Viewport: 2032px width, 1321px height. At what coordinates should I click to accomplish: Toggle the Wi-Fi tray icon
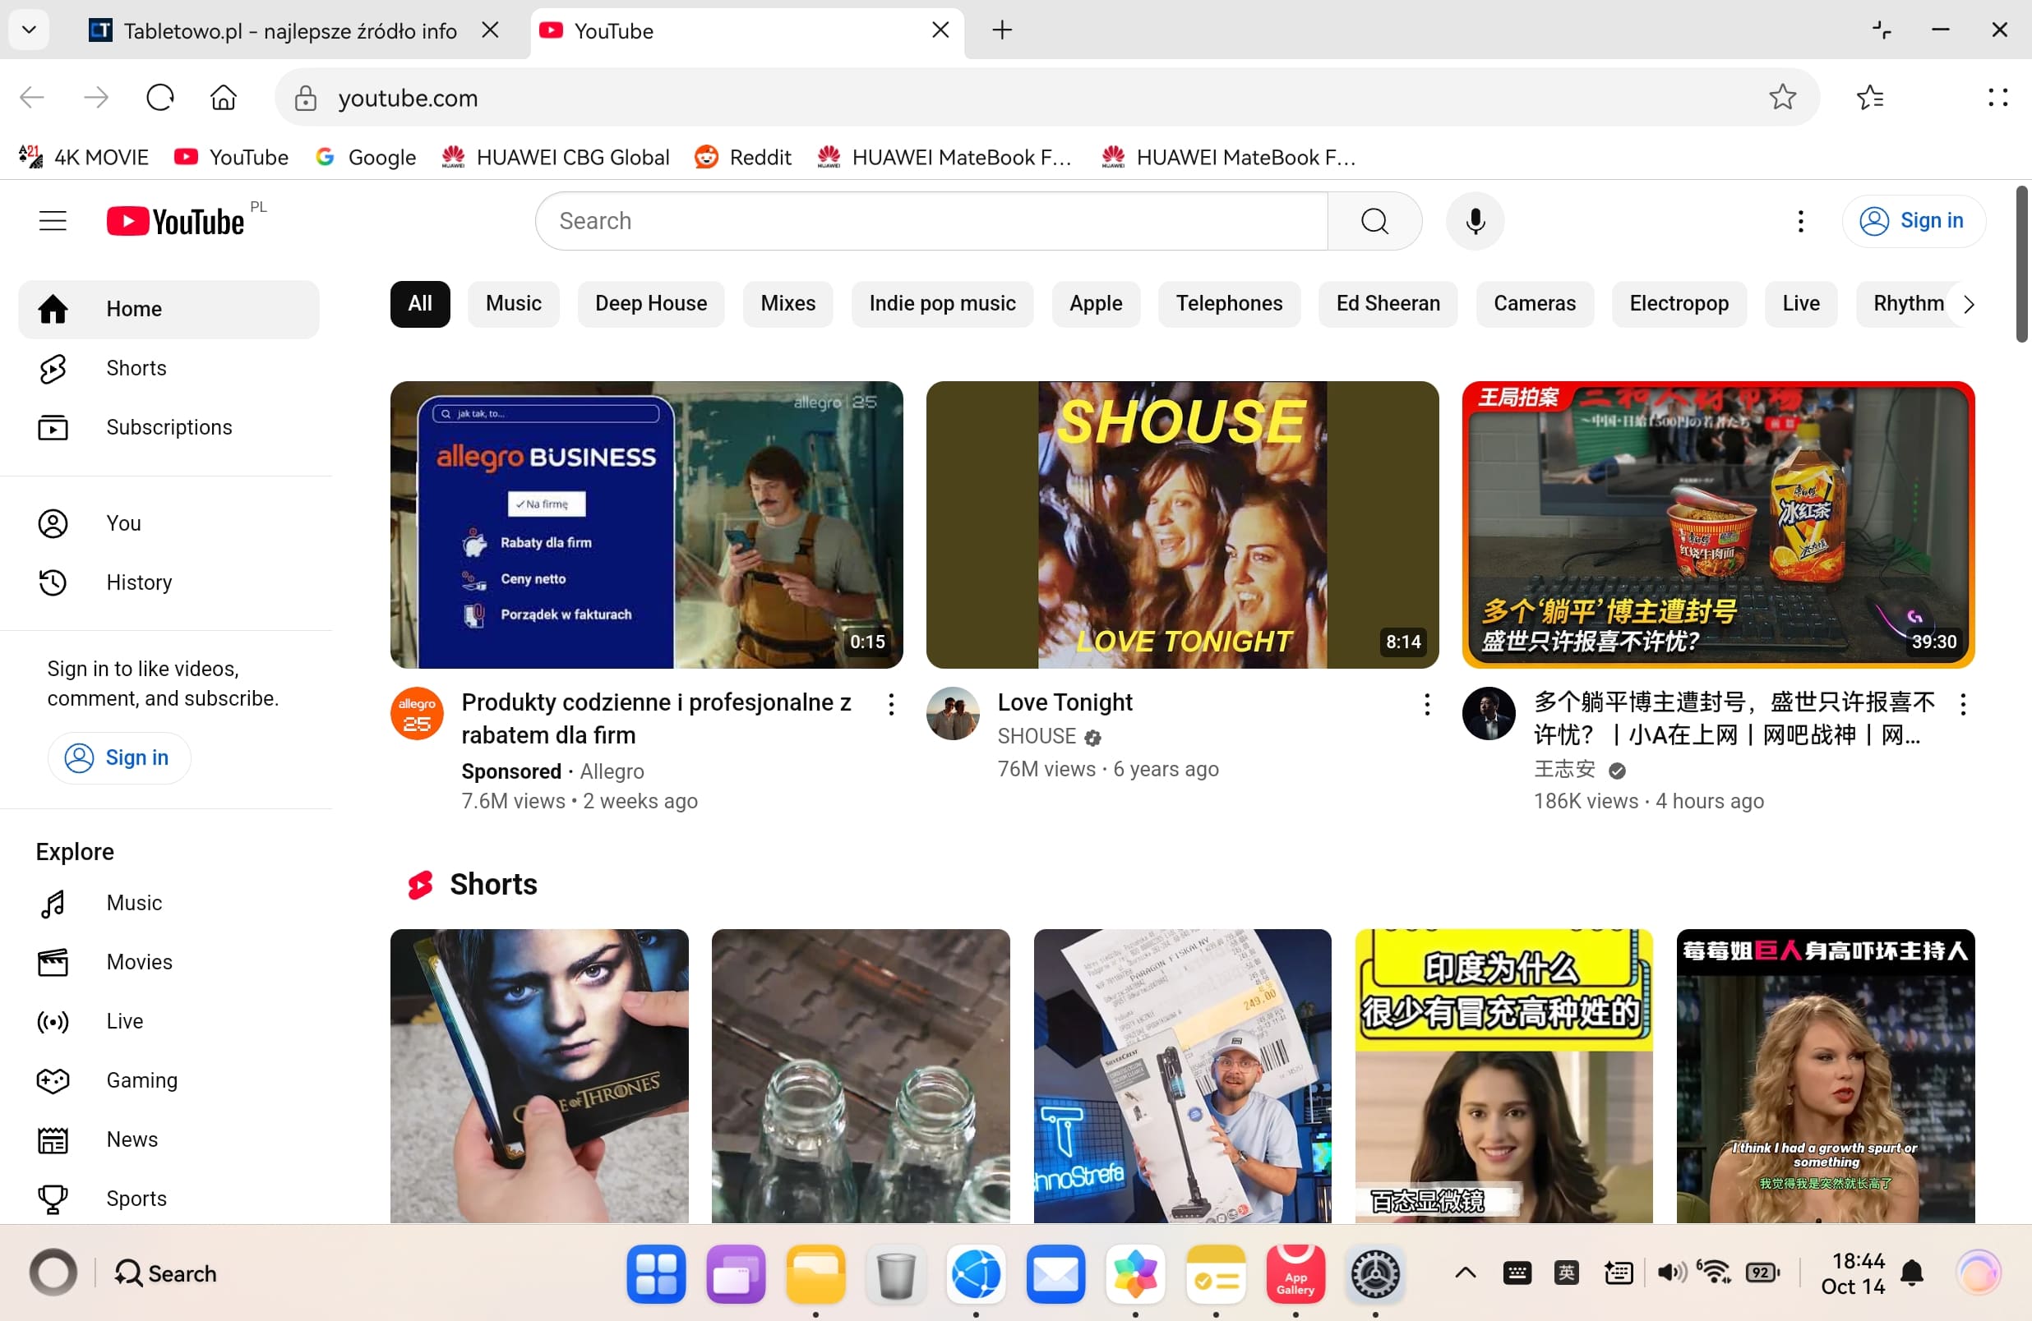pyautogui.click(x=1714, y=1273)
